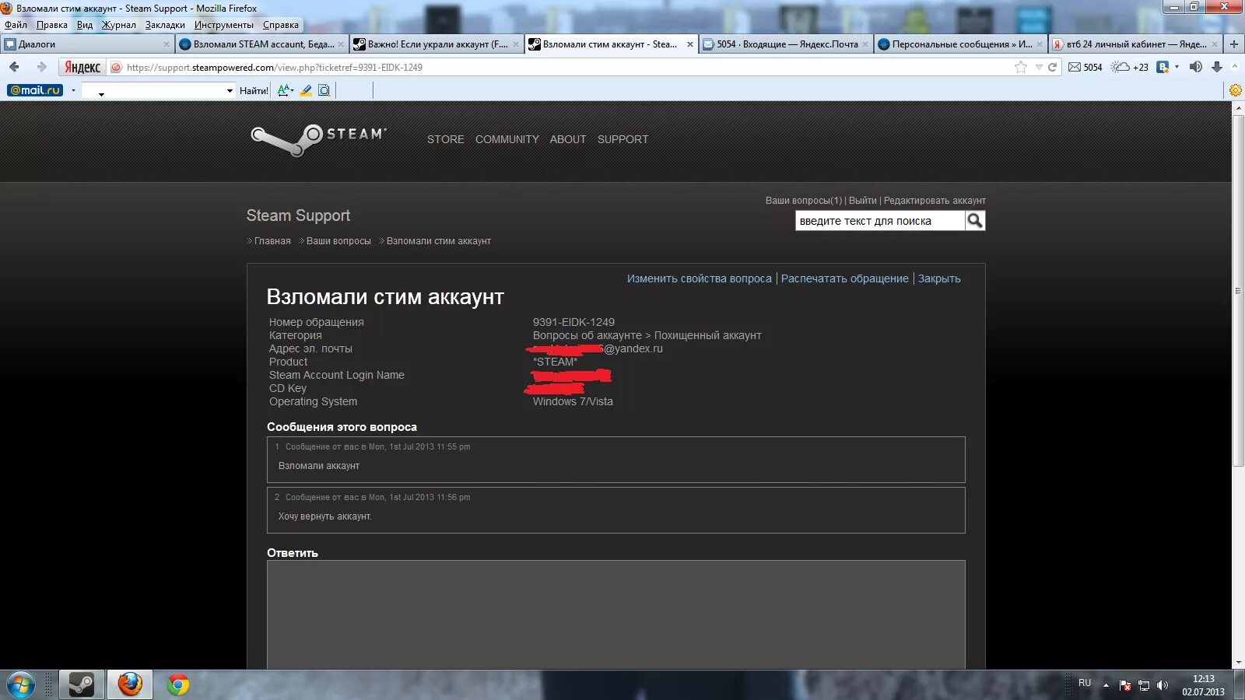The height and width of the screenshot is (700, 1245).
Task: Go forward with the browser forward arrow
Action: coord(41,67)
